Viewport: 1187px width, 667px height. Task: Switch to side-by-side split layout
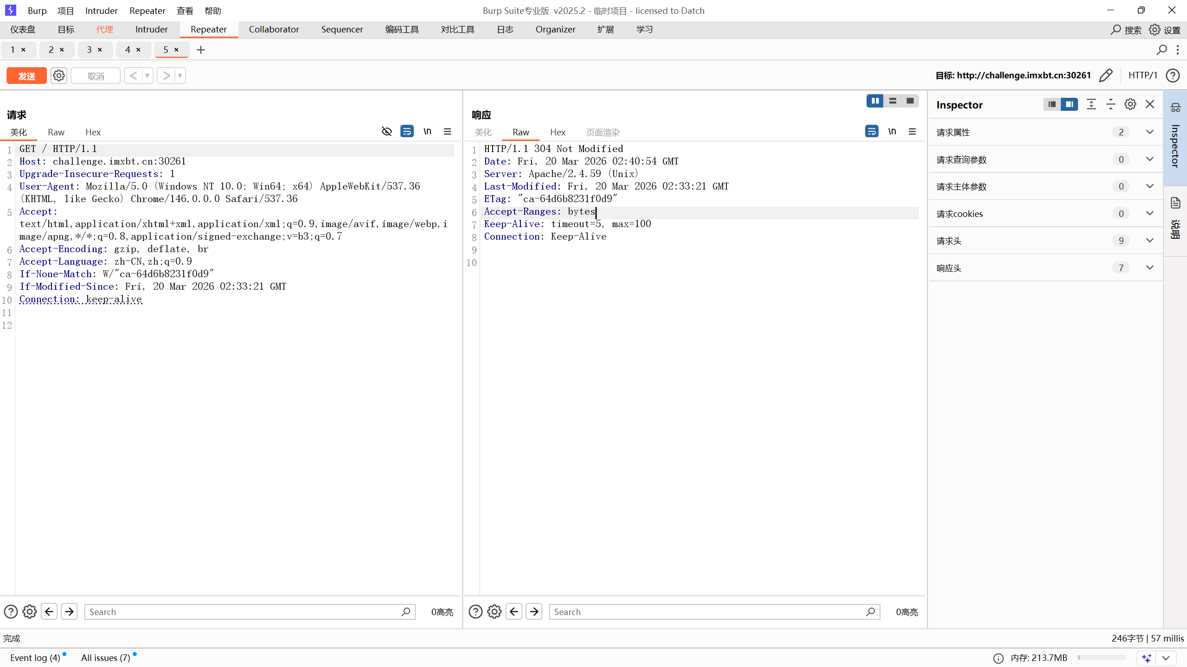pyautogui.click(x=875, y=101)
